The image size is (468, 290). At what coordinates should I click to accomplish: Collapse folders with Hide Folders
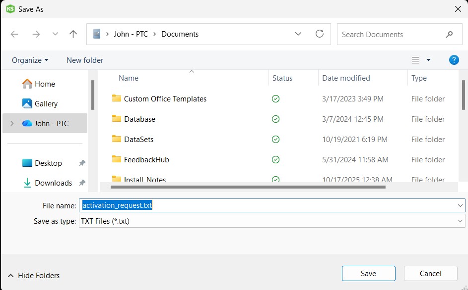34,275
